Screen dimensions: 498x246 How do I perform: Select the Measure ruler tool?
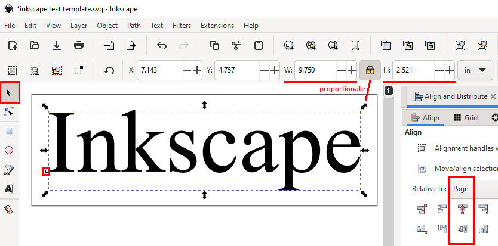click(9, 210)
